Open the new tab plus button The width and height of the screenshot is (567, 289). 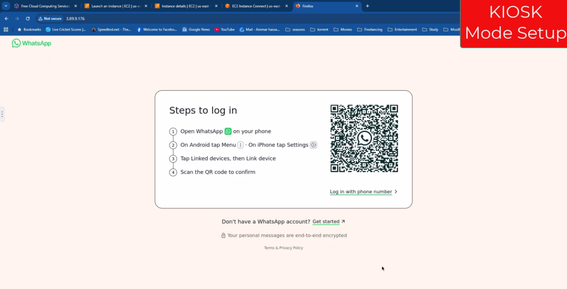[x=367, y=6]
